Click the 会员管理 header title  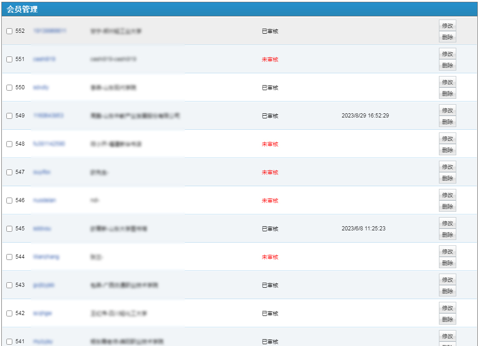coord(22,9)
